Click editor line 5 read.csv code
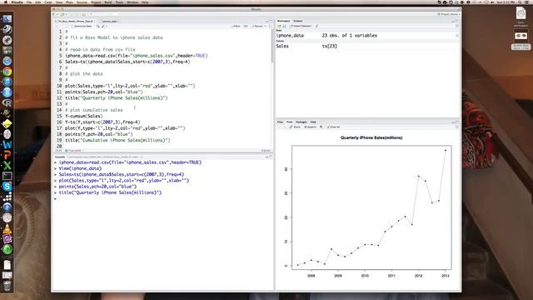Image resolution: width=533 pixels, height=300 pixels. (137, 56)
